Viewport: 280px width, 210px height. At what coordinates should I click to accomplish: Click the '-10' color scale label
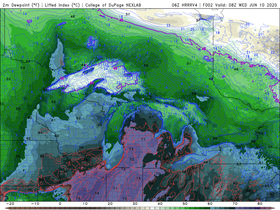click(x=35, y=204)
